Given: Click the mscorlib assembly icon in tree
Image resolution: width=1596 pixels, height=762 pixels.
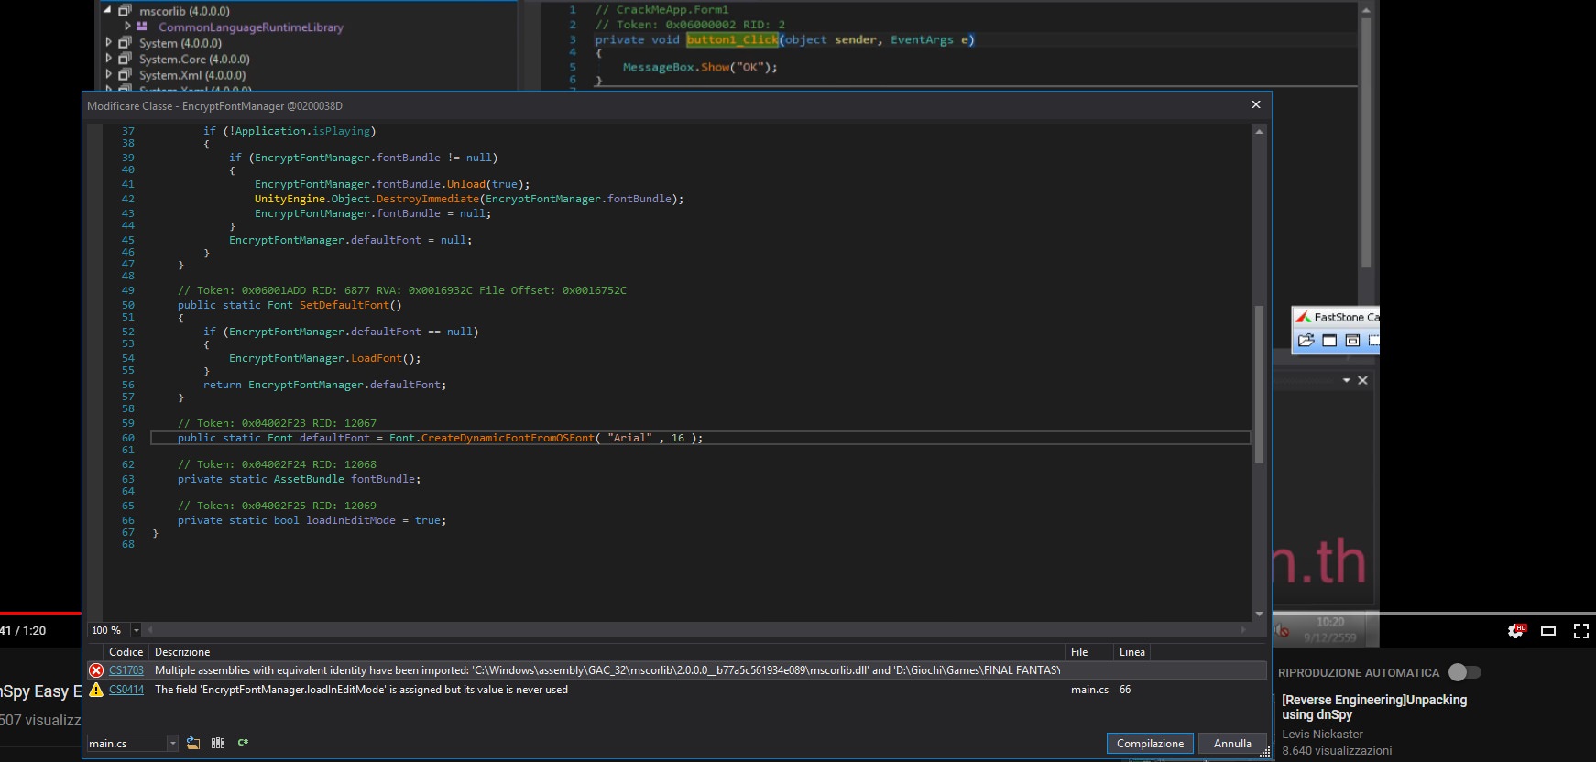Looking at the screenshot, I should click(x=126, y=11).
